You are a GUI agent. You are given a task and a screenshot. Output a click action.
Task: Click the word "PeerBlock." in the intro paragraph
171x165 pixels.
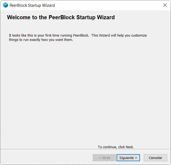(x=81, y=35)
